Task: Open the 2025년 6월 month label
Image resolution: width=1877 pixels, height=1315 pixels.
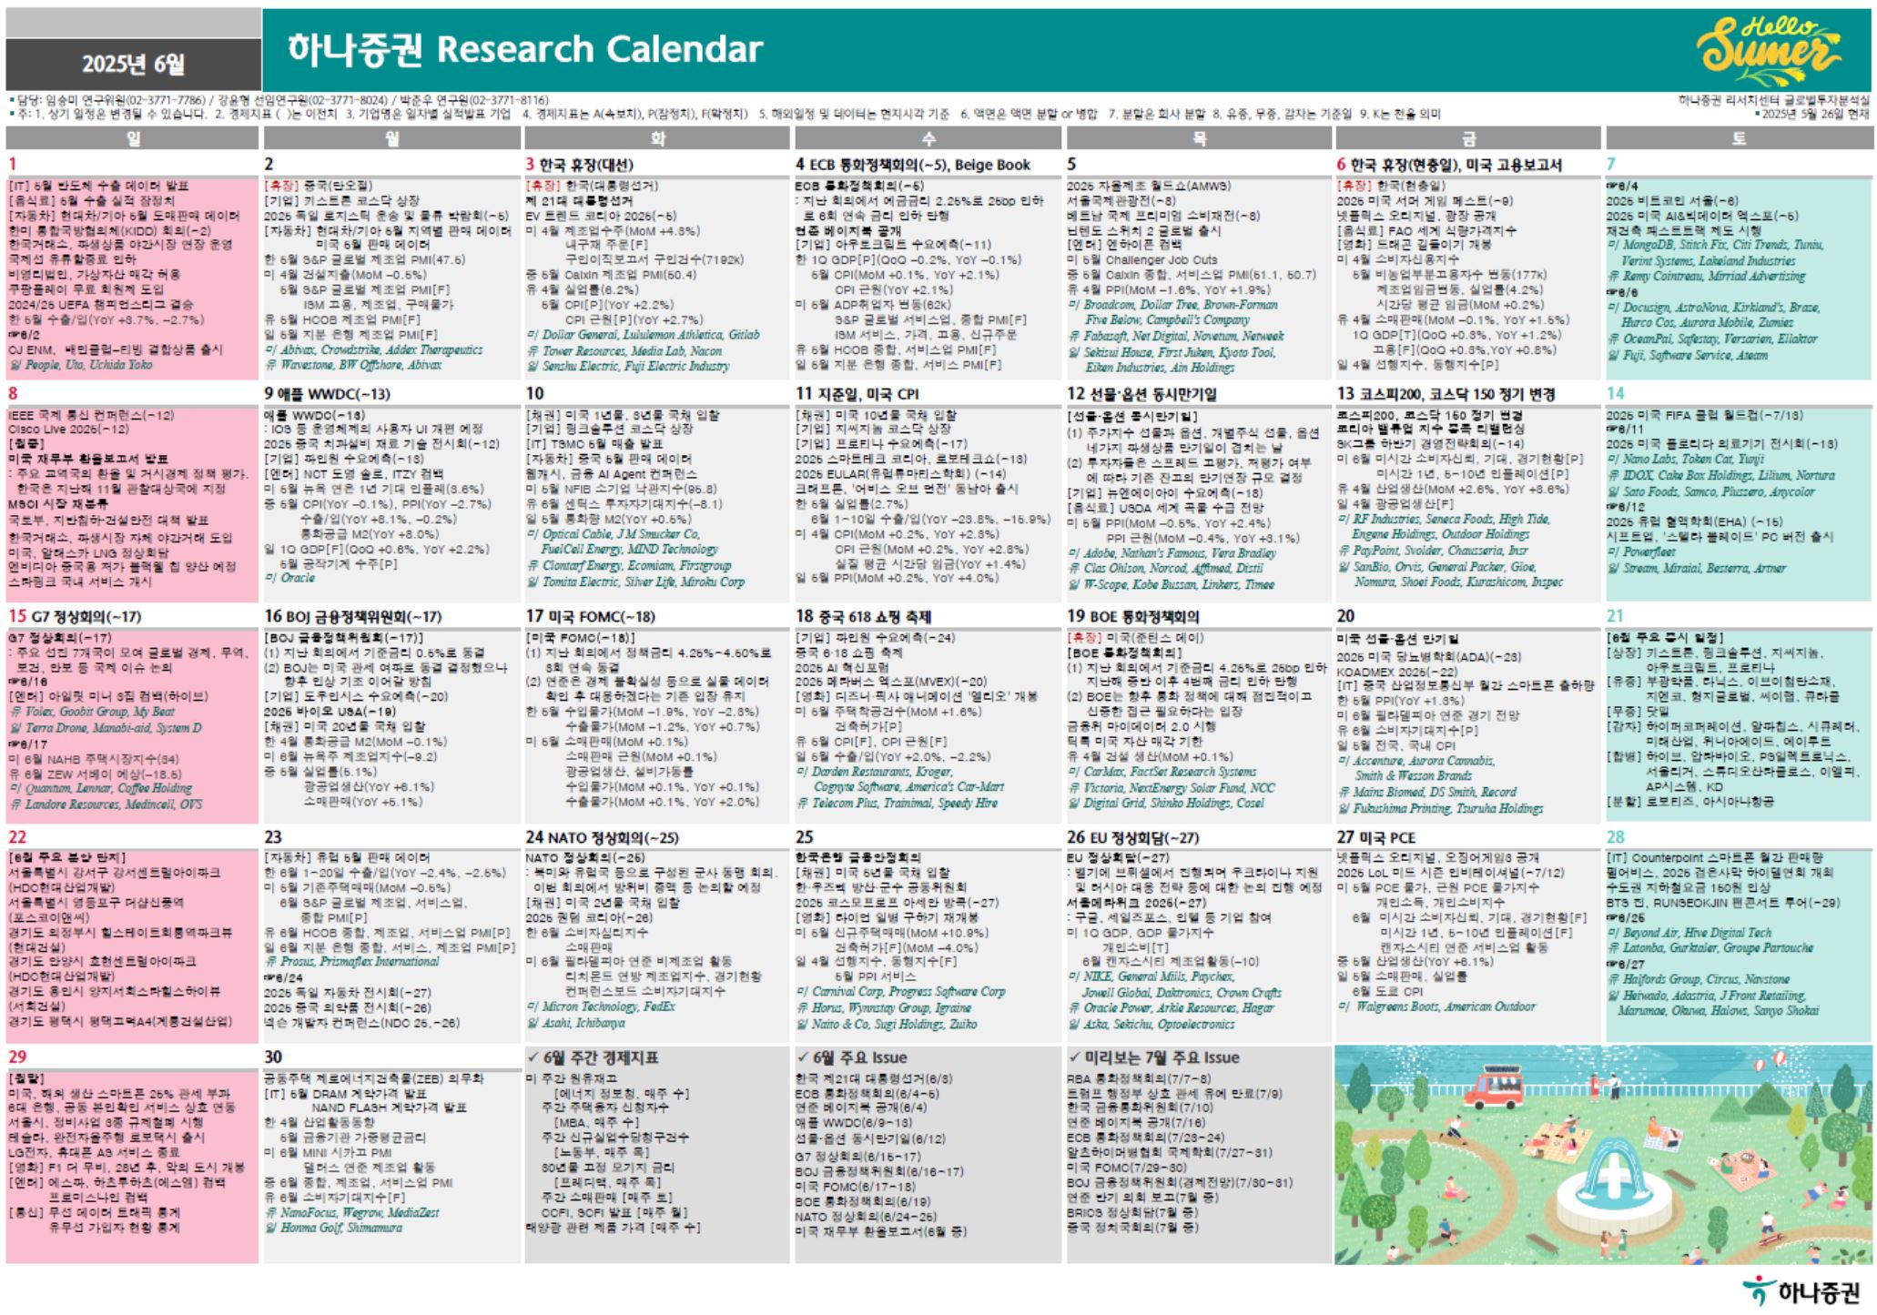Action: [x=133, y=64]
